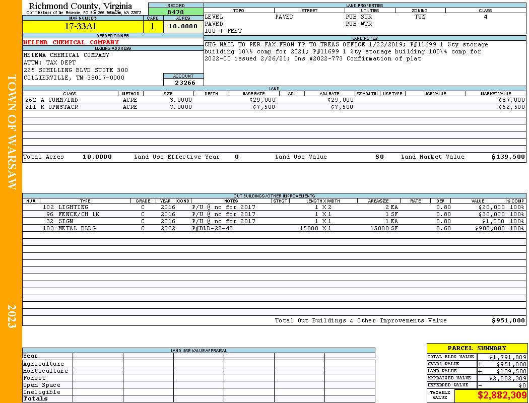Click the Richmond County, Virginia title
The height and width of the screenshot is (403, 529).
pos(80,6)
